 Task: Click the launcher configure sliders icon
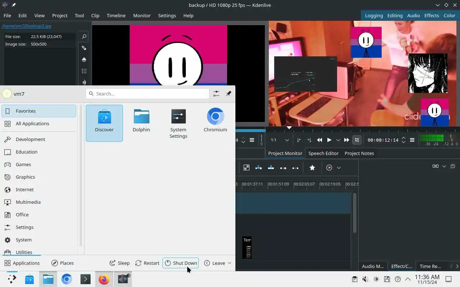pos(216,94)
